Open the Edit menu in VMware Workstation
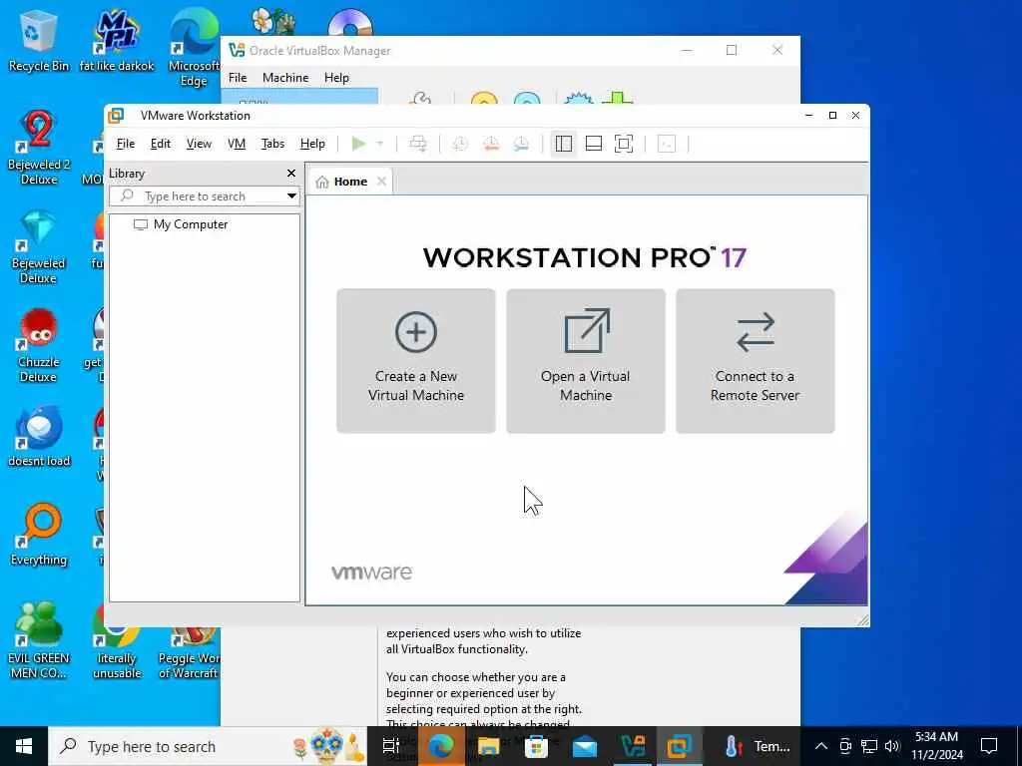1022x766 pixels. tap(161, 144)
